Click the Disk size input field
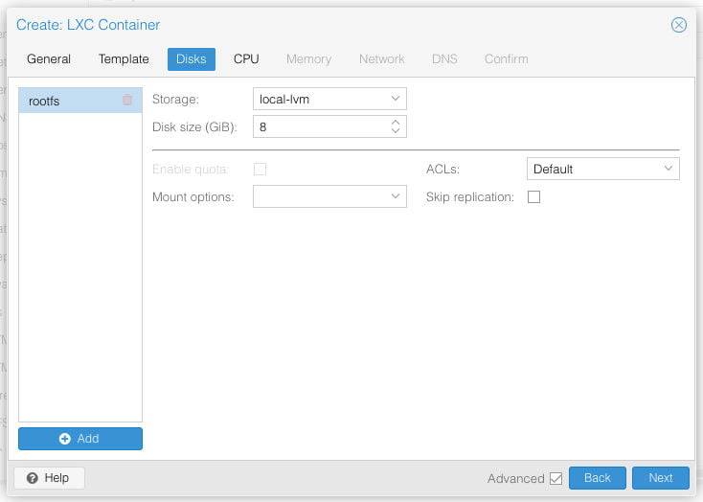 pyautogui.click(x=321, y=126)
